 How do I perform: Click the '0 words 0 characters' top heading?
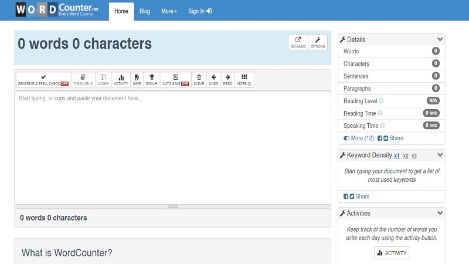(x=84, y=43)
